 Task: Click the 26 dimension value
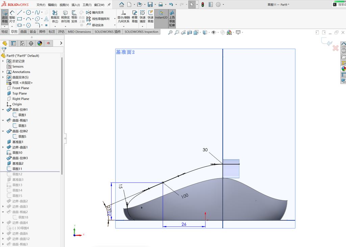click(184, 224)
